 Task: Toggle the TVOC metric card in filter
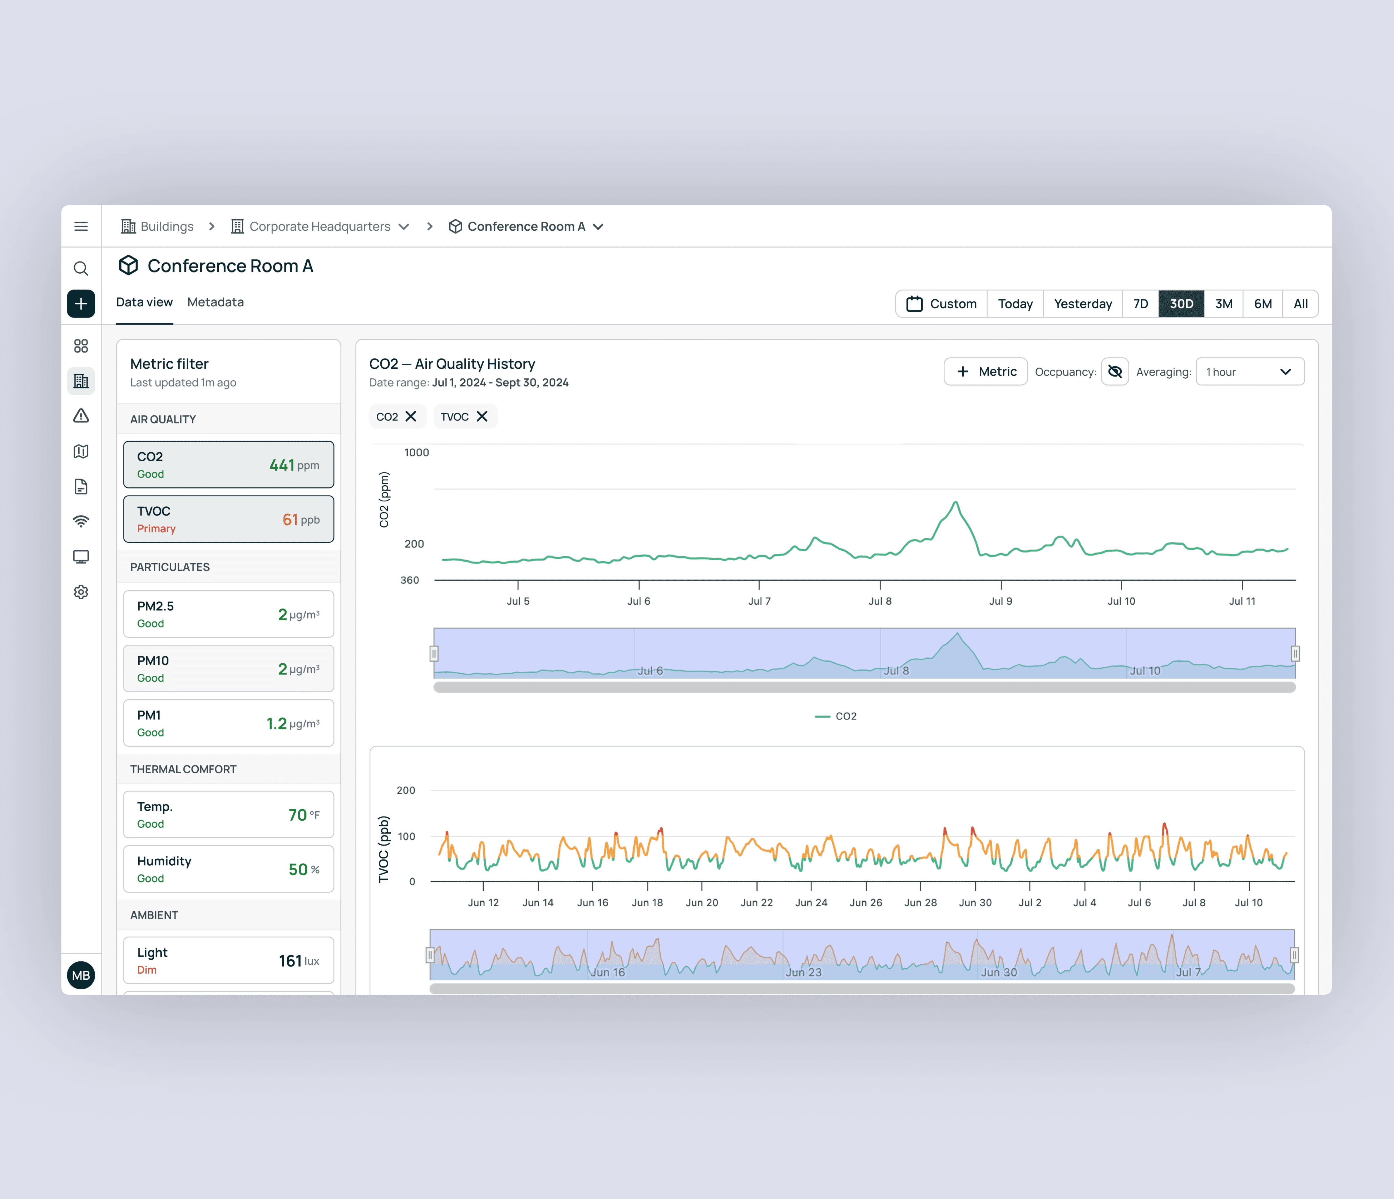click(x=228, y=519)
